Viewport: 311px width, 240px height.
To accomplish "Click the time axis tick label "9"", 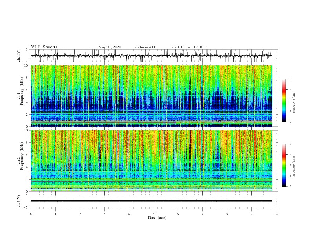I will coord(251,214).
